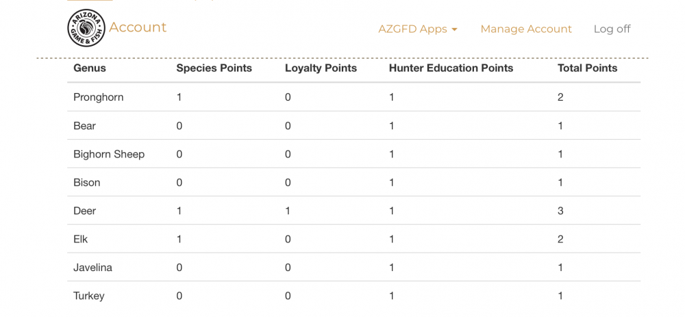The width and height of the screenshot is (685, 317).
Task: Select the Genus column header
Action: (90, 68)
